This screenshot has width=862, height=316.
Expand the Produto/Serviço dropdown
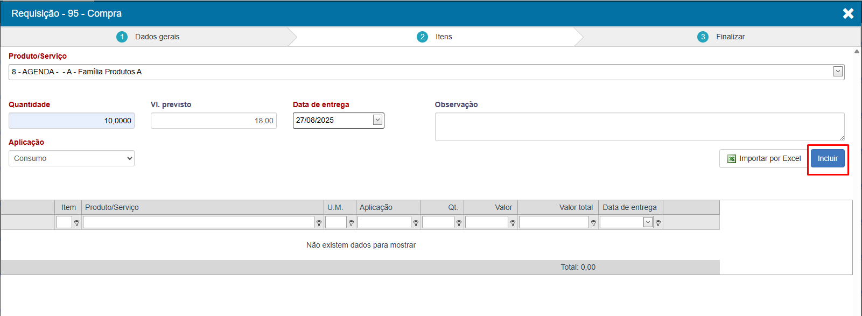[838, 72]
